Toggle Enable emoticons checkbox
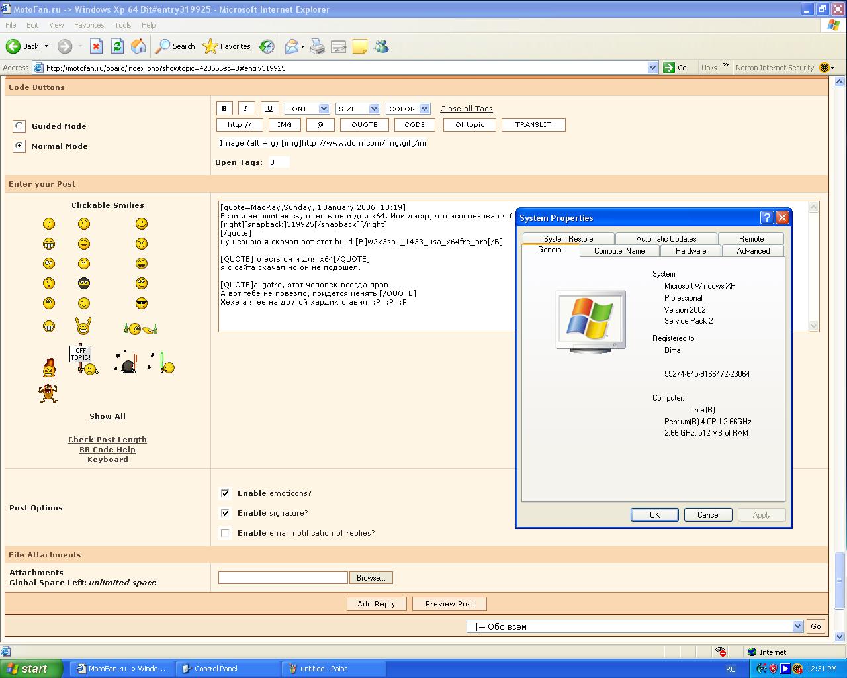Image resolution: width=847 pixels, height=678 pixels. (225, 493)
